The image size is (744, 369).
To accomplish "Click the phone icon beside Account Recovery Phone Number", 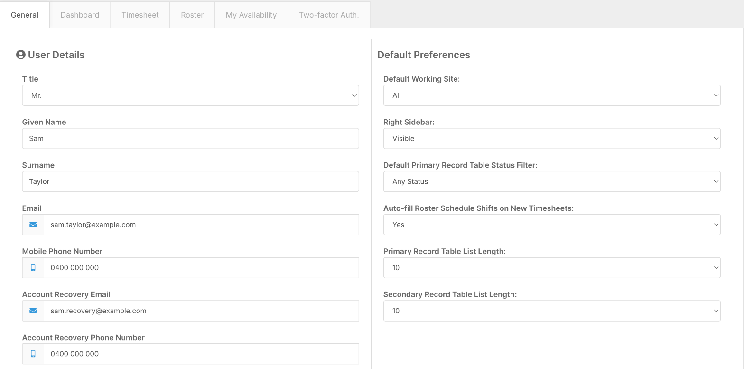I will (33, 354).
